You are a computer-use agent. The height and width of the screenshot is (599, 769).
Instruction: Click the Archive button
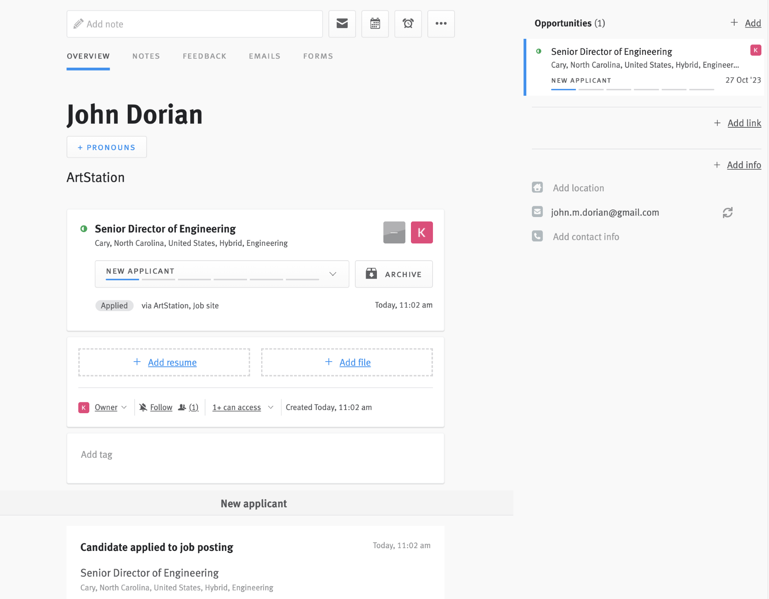[393, 274]
